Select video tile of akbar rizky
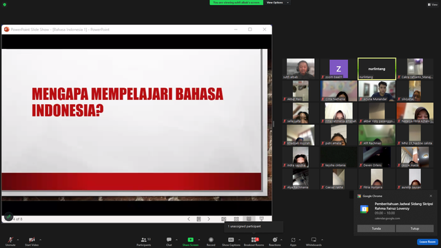 (377, 113)
